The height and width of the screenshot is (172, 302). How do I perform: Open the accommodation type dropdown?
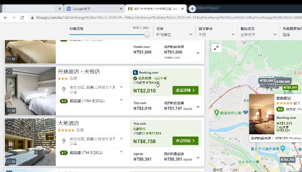[174, 32]
